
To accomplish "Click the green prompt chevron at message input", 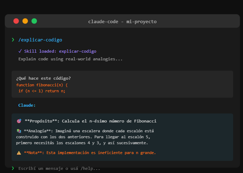I will 13,168.
